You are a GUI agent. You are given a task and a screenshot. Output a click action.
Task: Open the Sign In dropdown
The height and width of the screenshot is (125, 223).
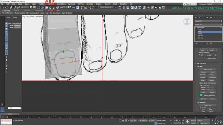[x=190, y=4]
